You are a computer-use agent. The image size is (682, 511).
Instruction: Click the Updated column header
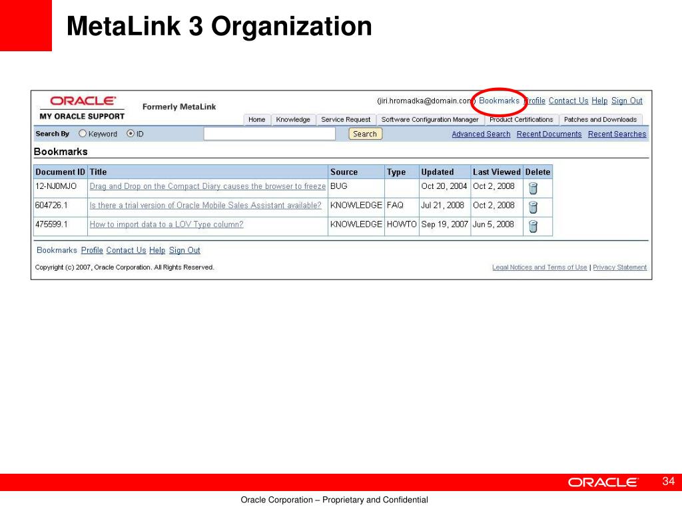444,172
